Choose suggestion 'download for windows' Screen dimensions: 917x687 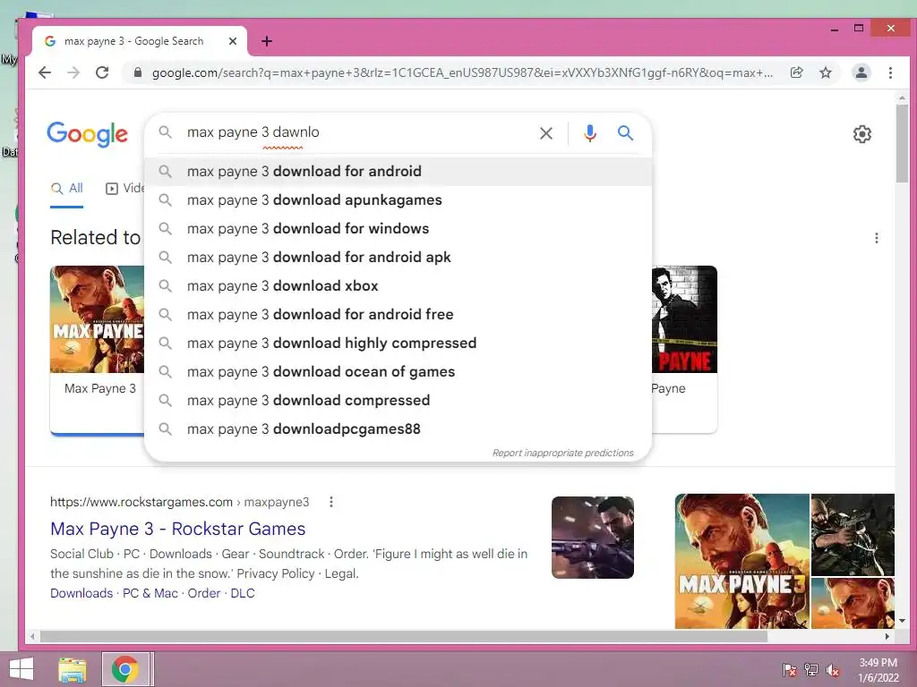pos(399,228)
